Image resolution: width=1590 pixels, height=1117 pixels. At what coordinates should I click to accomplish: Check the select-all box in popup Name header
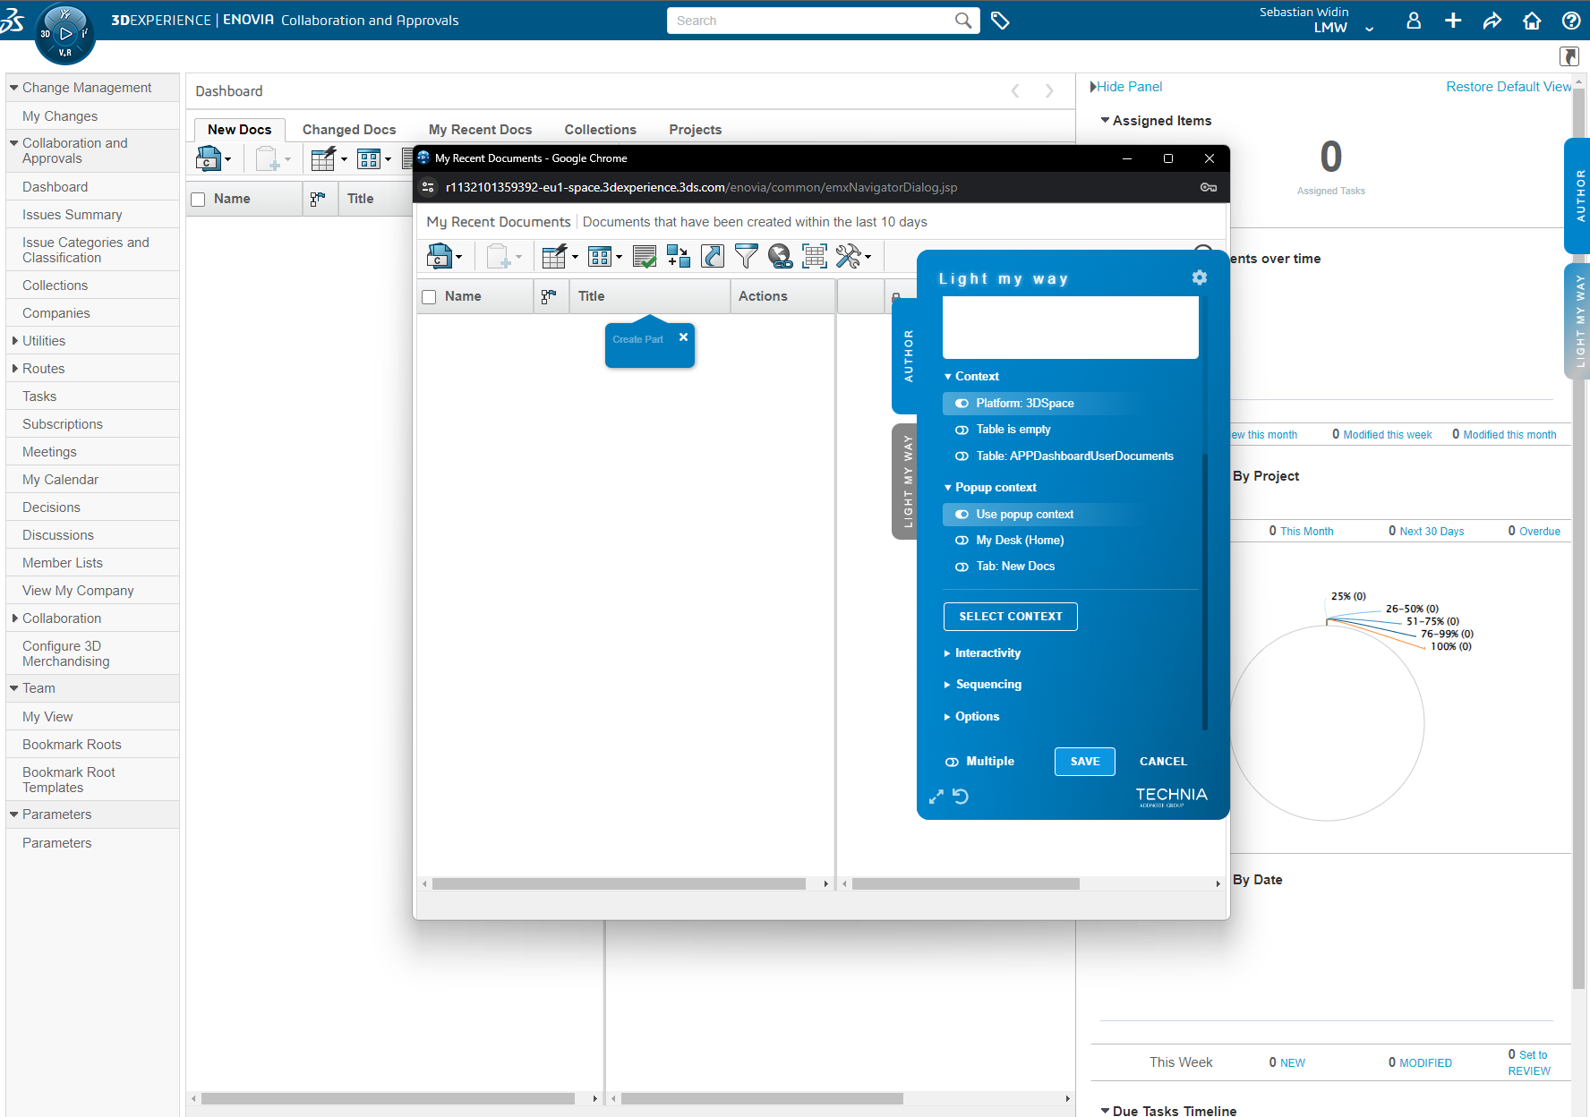pos(429,297)
